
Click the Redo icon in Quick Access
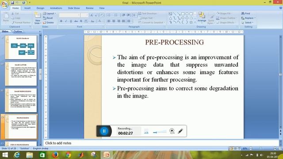pyautogui.click(x=23, y=3)
